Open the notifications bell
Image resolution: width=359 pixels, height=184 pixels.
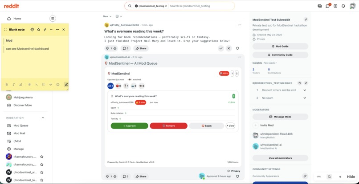click(x=343, y=6)
